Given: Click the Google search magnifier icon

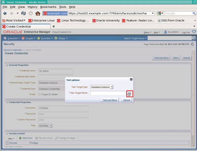Looking at the screenshot, I should 194,13.
